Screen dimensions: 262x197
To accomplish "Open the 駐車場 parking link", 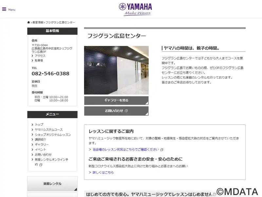I will 39,60.
